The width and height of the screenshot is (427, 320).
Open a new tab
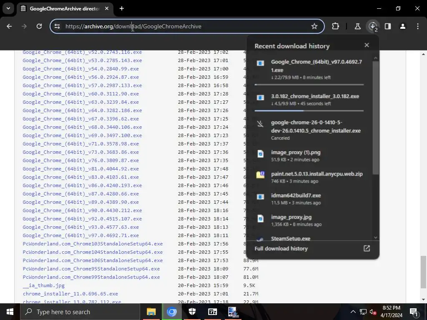(122, 8)
